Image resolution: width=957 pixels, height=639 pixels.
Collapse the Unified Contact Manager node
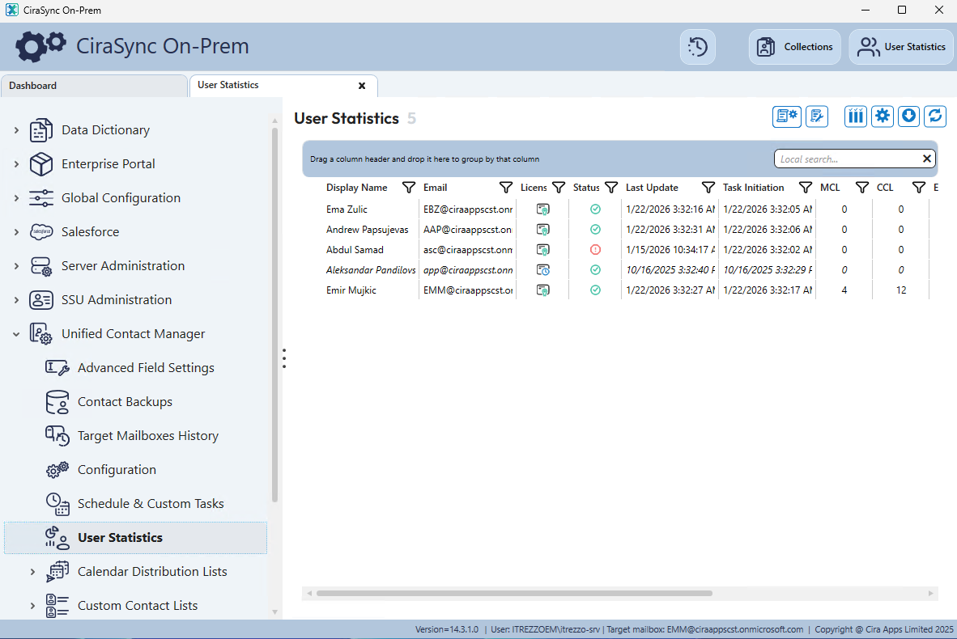16,334
